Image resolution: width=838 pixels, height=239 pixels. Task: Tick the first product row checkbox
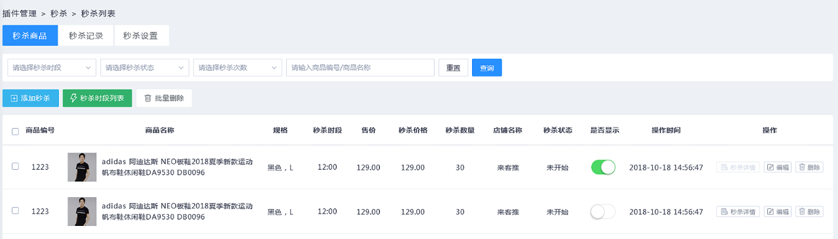coord(15,167)
